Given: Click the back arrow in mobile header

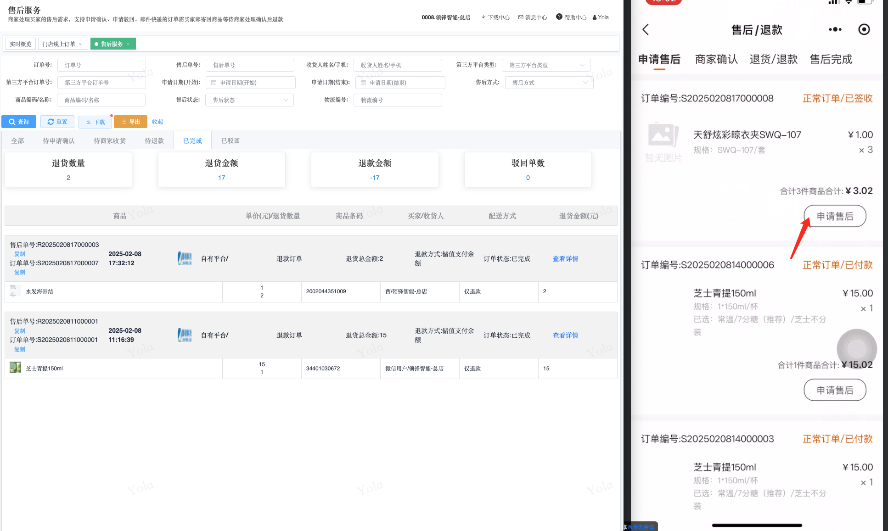Looking at the screenshot, I should tap(646, 30).
